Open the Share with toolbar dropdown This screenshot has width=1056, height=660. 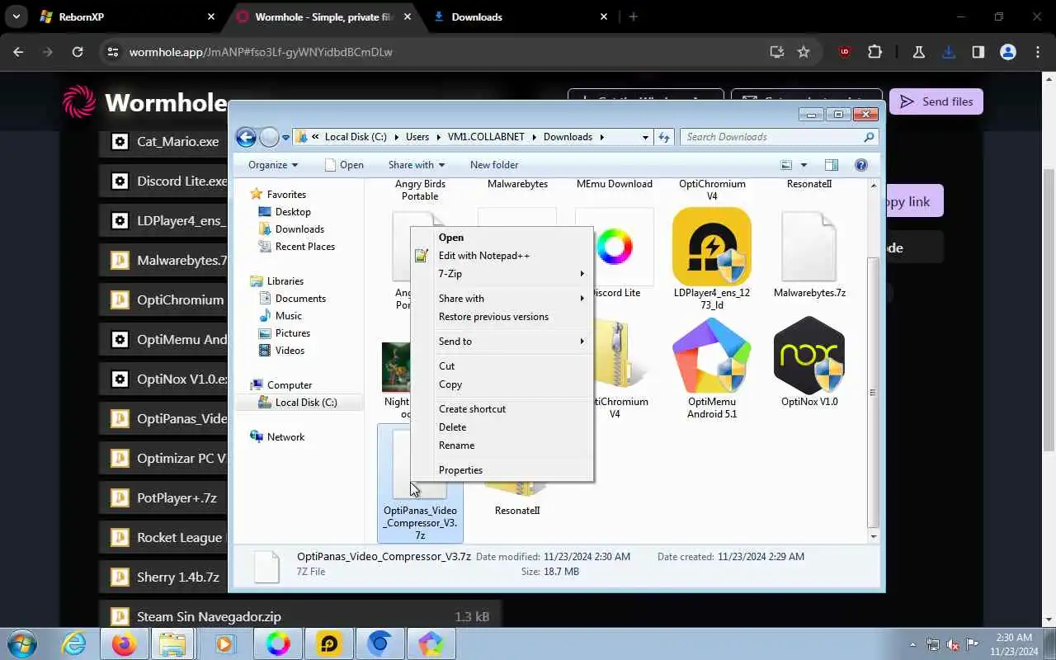[416, 165]
